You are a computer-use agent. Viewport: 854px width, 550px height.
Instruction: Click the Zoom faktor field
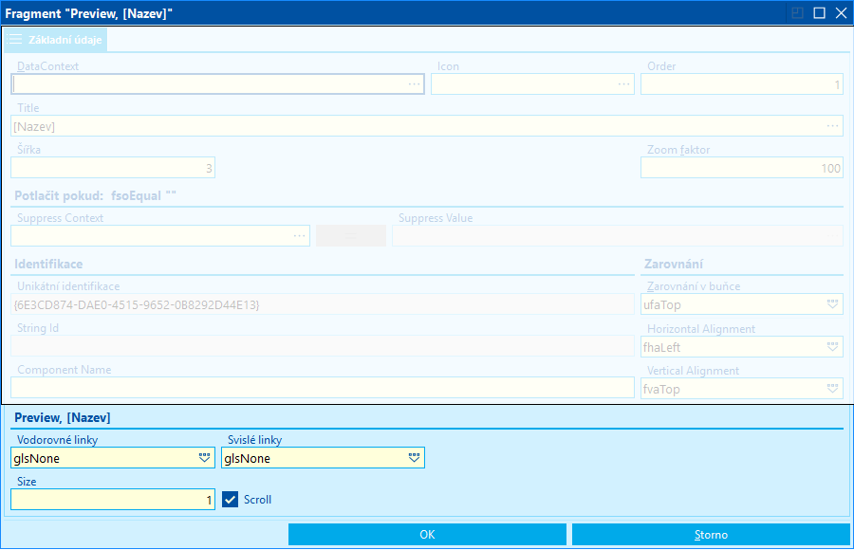tap(742, 168)
